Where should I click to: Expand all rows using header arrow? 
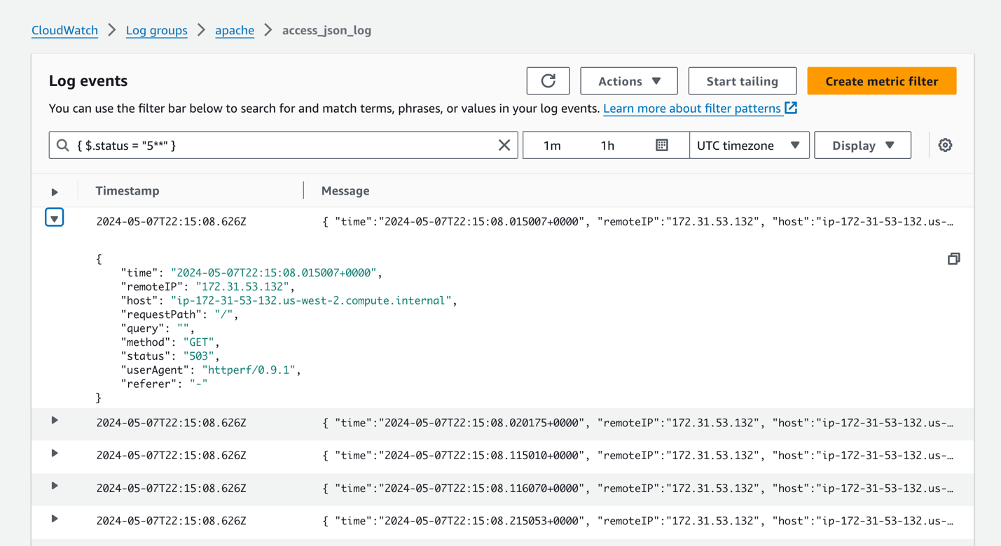pos(55,192)
